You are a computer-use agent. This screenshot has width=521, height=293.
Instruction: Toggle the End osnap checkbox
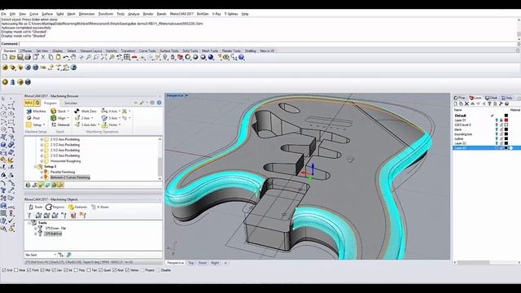pyautogui.click(x=4, y=270)
